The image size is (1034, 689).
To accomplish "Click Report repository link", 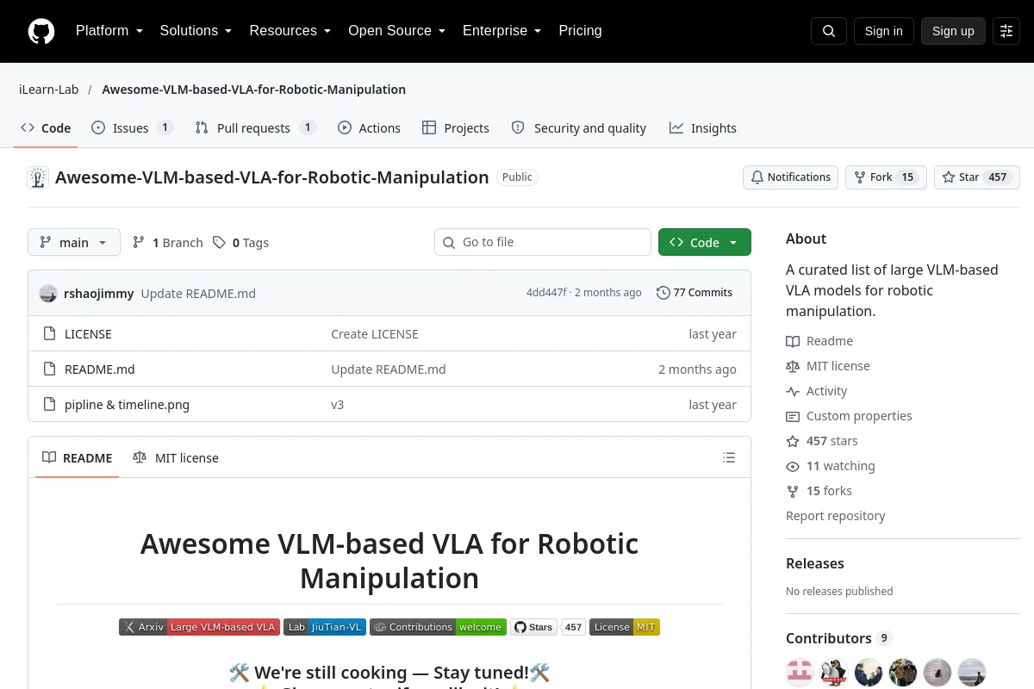I will pyautogui.click(x=836, y=516).
